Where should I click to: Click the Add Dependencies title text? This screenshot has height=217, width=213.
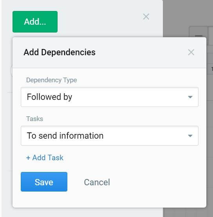60,52
